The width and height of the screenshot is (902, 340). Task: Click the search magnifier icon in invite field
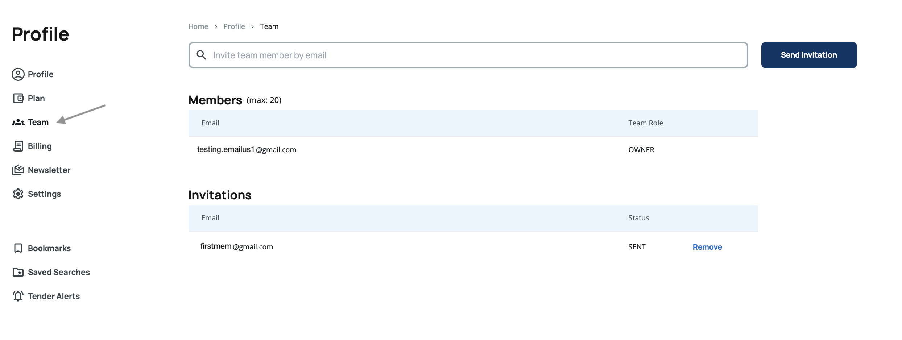pyautogui.click(x=202, y=55)
